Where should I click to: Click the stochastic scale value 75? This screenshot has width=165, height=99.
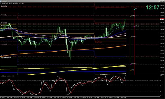tap(161, 80)
